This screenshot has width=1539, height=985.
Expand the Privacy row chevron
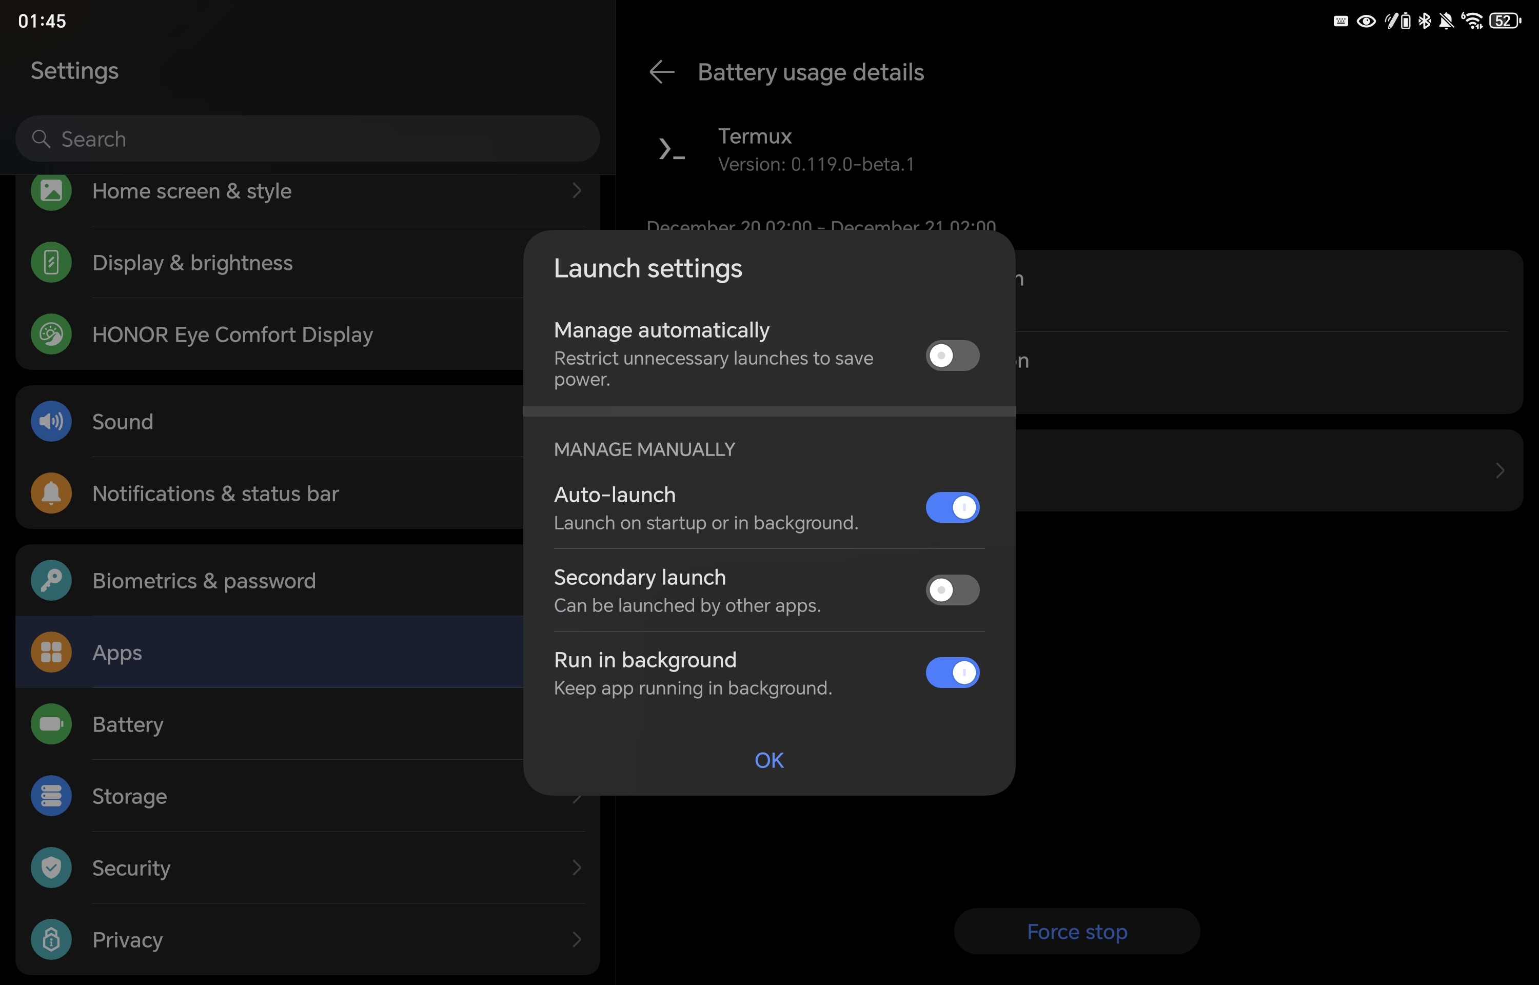click(x=577, y=939)
